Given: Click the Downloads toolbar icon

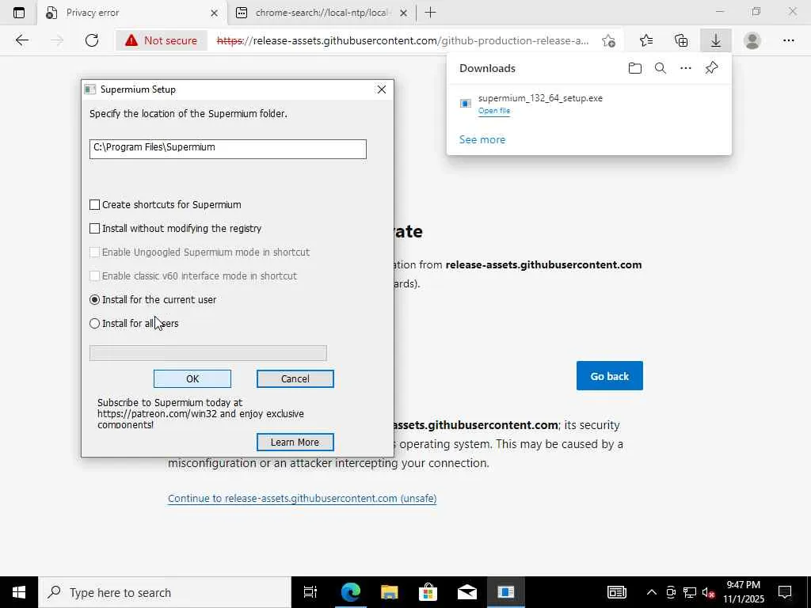Looking at the screenshot, I should 716,40.
